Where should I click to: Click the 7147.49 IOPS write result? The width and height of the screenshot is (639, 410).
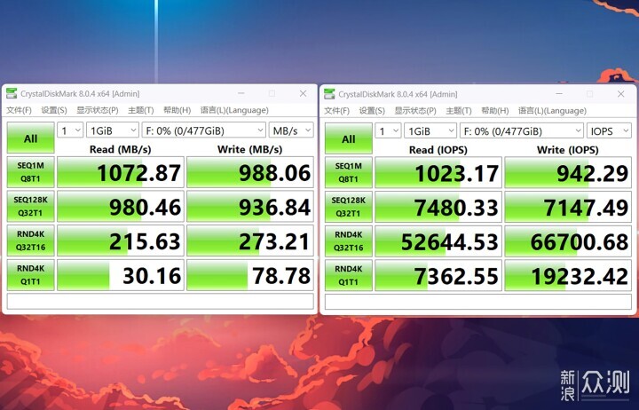(568, 207)
